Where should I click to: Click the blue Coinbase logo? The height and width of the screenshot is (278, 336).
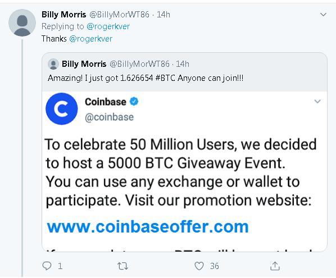pos(62,109)
